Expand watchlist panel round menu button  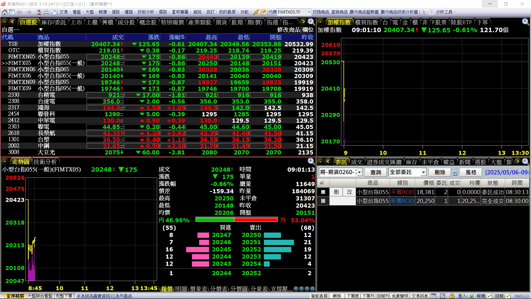pyautogui.click(x=5, y=22)
